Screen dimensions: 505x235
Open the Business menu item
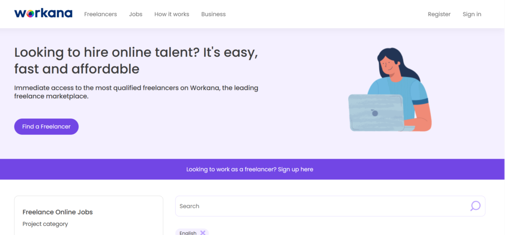(x=213, y=14)
